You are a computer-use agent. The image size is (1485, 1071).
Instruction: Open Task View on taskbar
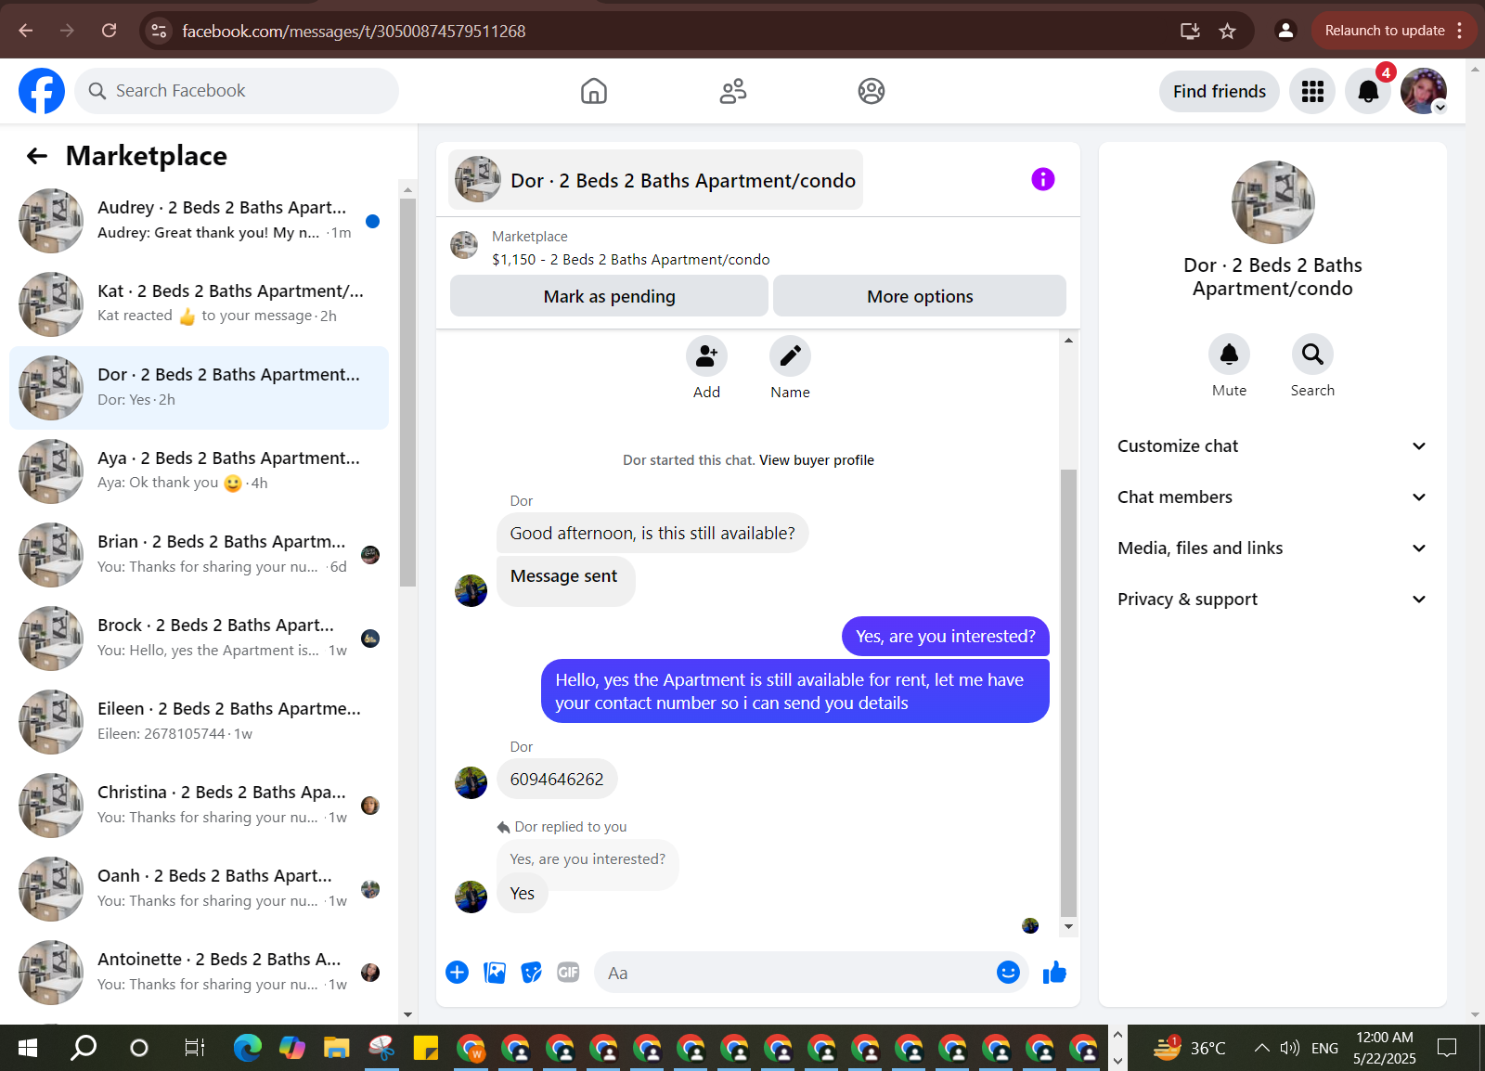click(x=194, y=1048)
